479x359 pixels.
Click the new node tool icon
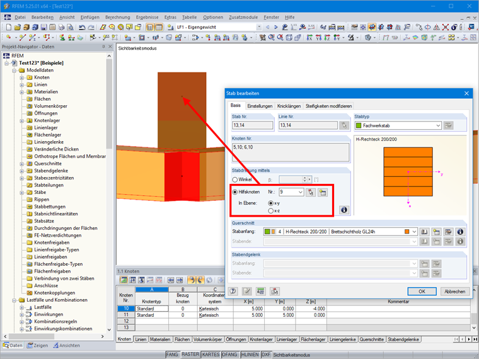click(x=9, y=38)
